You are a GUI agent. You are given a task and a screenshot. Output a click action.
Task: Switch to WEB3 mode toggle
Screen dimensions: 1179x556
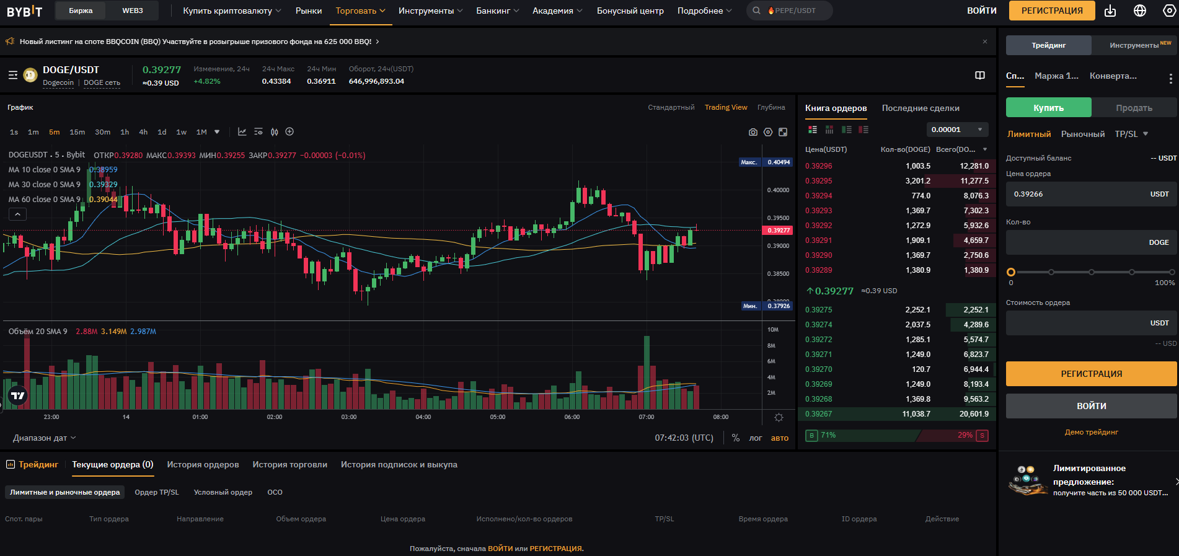[132, 11]
